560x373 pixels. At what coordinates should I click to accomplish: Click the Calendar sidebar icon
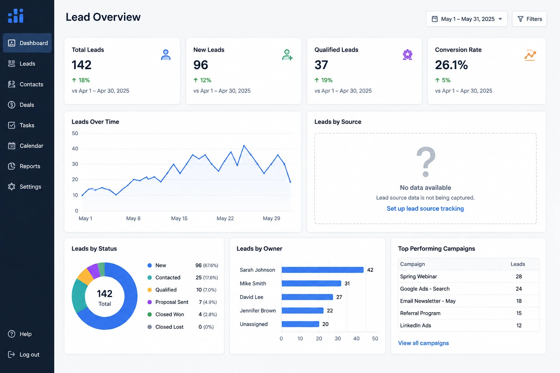point(12,146)
